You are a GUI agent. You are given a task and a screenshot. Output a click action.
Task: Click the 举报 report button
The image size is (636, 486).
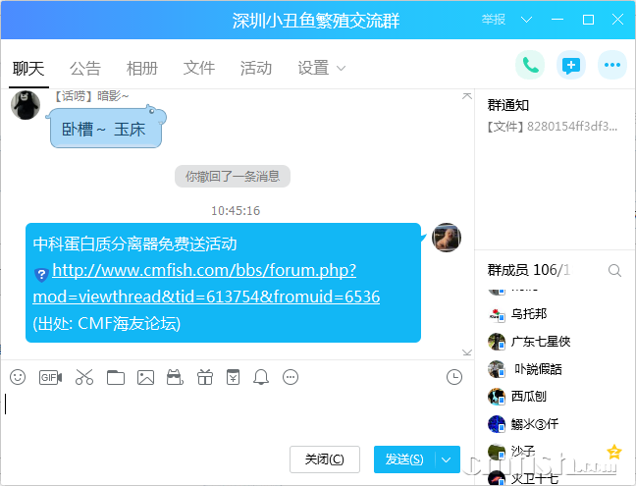[x=494, y=20]
